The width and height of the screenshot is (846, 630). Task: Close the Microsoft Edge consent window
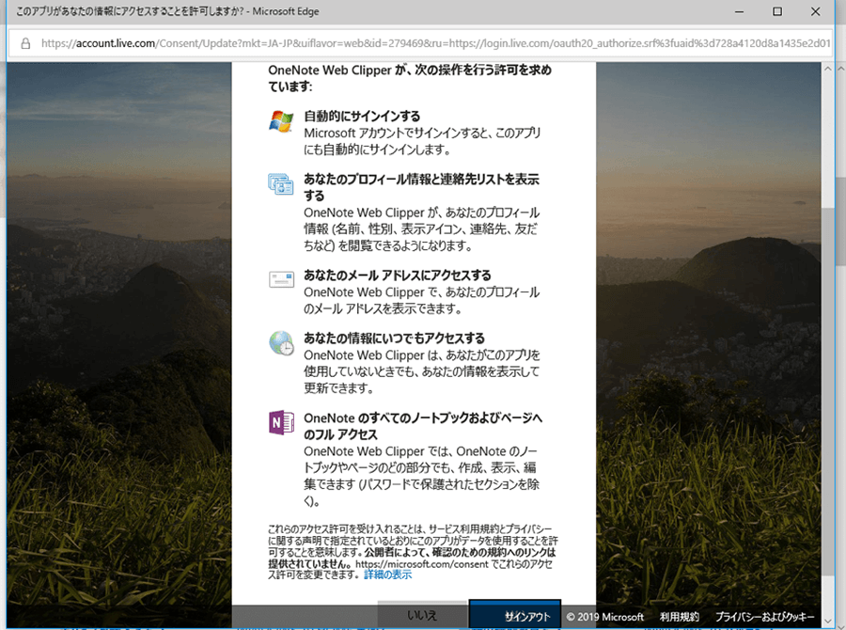coord(818,12)
